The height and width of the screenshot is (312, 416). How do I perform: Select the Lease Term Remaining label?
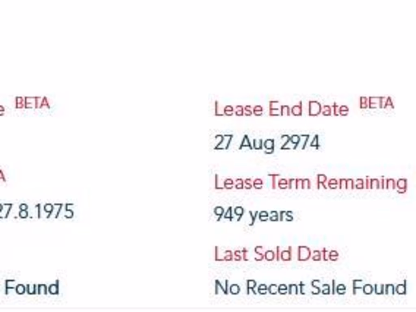310,182
